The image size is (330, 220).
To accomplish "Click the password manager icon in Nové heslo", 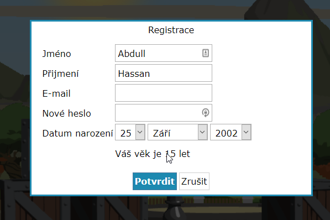I will [x=206, y=113].
